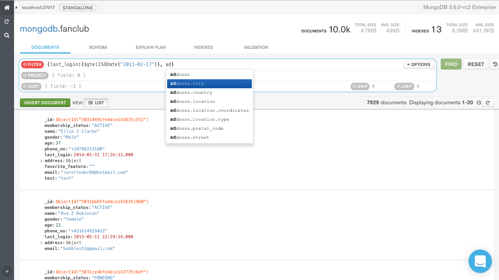This screenshot has width=499, height=280.
Task: Expand address object in Ellie J Clarke document
Action: tap(41, 161)
